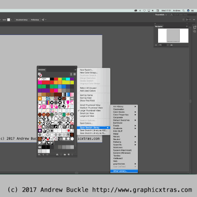Viewport: 197px width, 197px height.
Task: Switch Swatches panel to thumbnail view icon
Action: click(74, 74)
